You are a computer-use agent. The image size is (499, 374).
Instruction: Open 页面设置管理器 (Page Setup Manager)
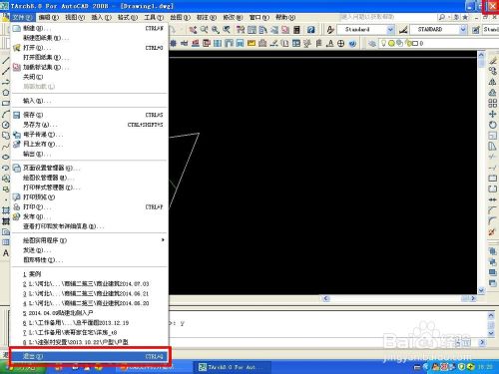(89, 168)
